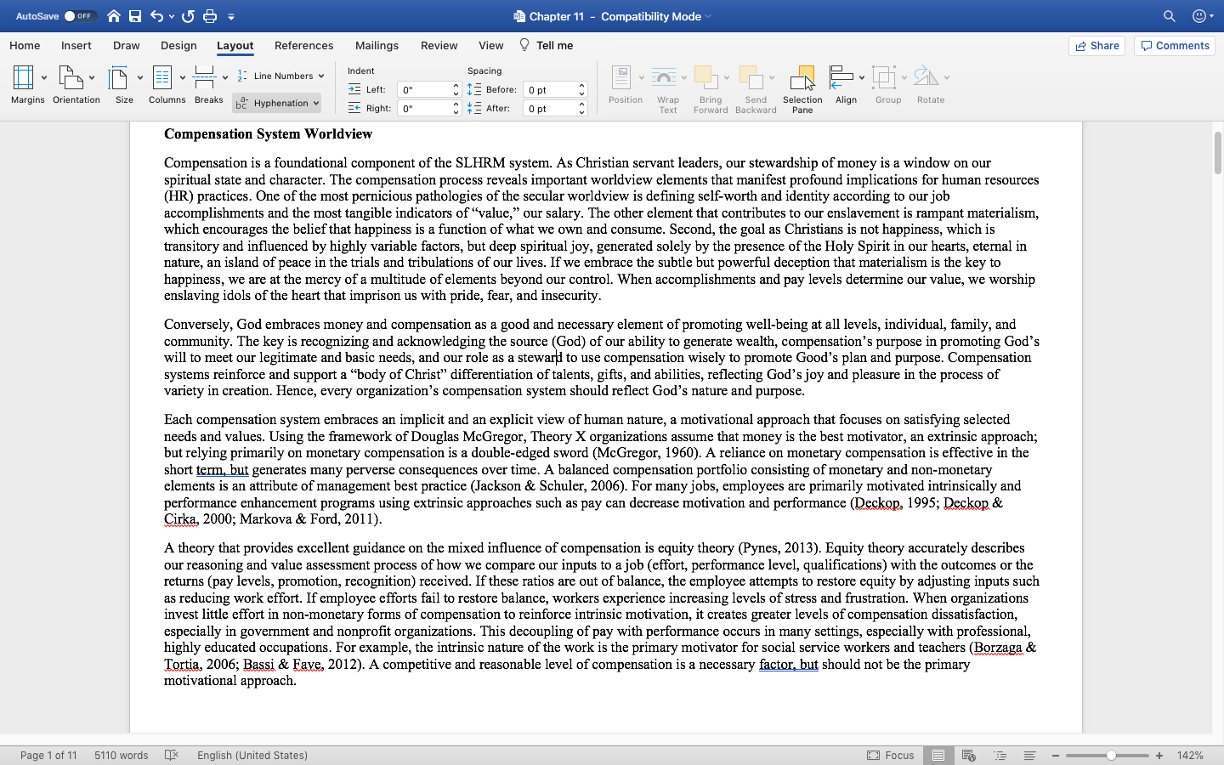Screen dimensions: 1224x765
Task: Go to the Draw tab
Action: pos(127,46)
